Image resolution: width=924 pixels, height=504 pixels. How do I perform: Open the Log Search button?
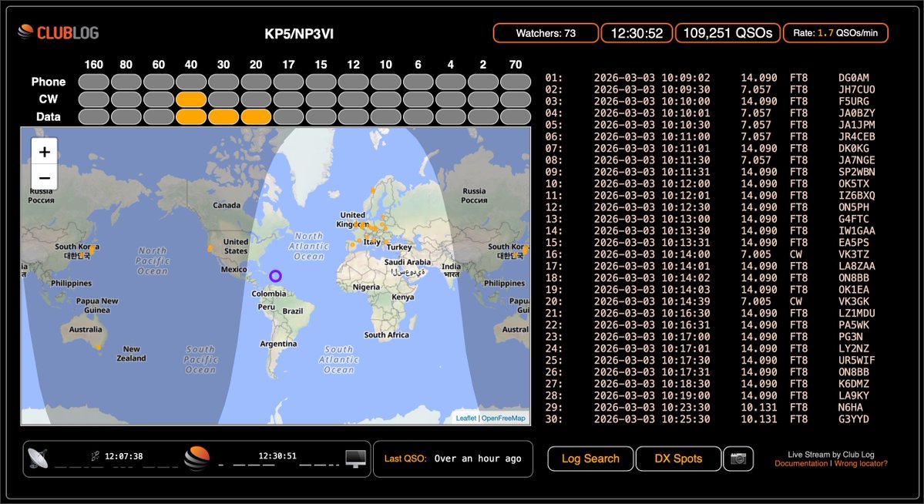590,459
